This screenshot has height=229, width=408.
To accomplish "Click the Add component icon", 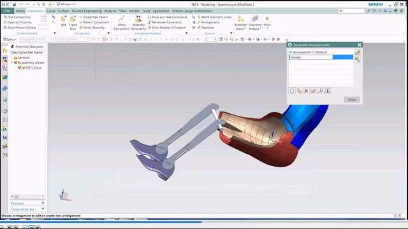I will click(63, 21).
